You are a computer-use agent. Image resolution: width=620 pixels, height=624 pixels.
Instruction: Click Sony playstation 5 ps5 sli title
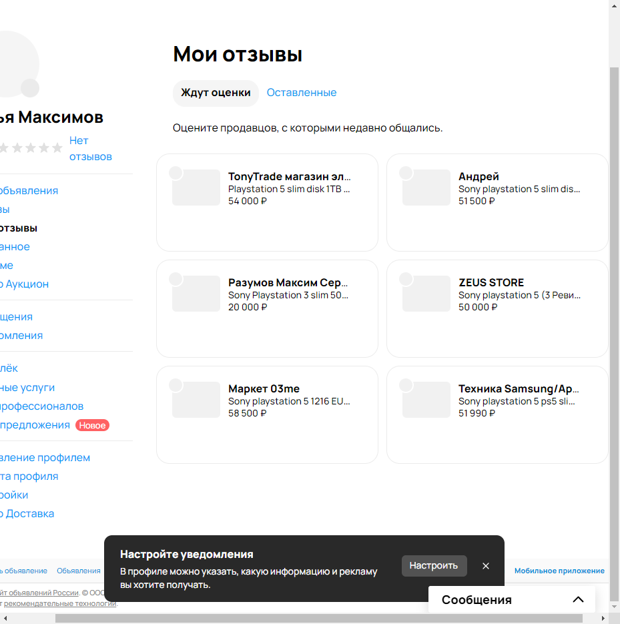517,401
